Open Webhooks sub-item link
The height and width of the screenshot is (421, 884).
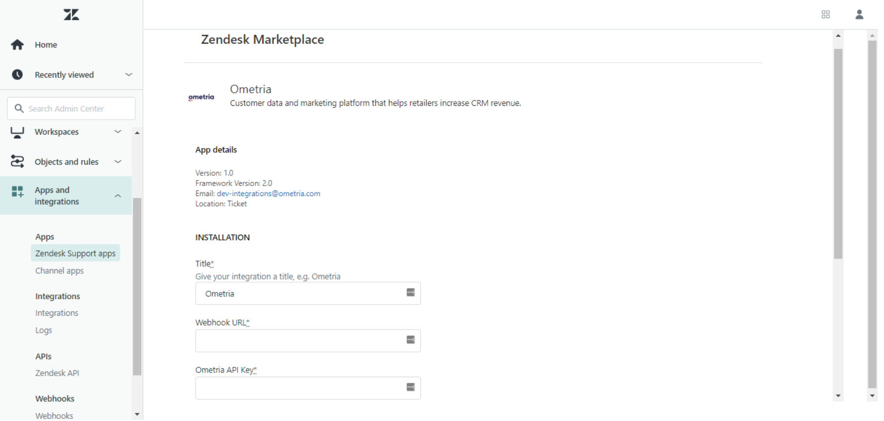tap(54, 416)
